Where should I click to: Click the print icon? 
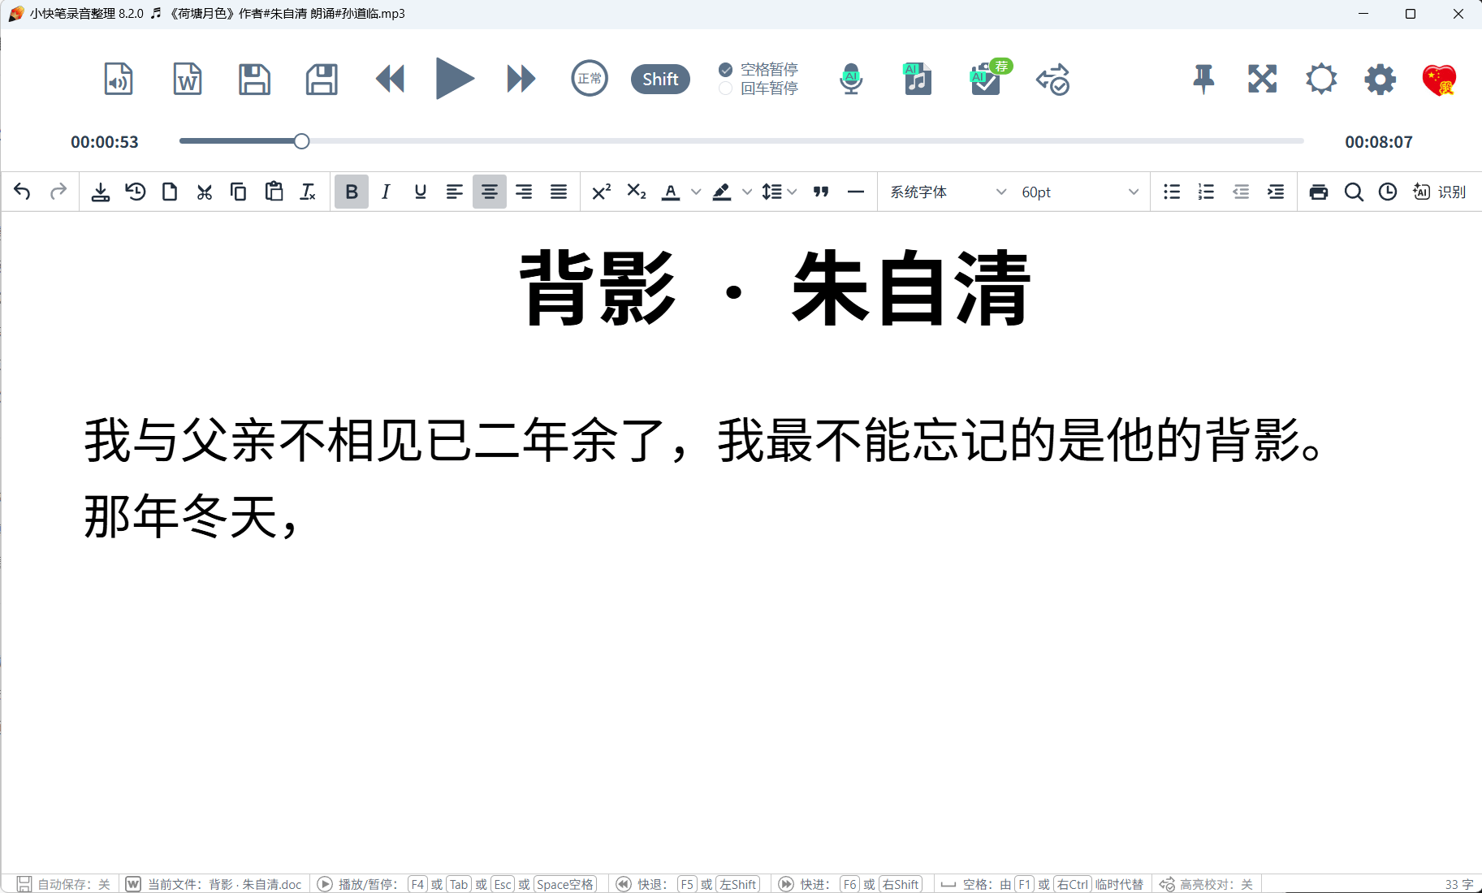click(x=1319, y=192)
